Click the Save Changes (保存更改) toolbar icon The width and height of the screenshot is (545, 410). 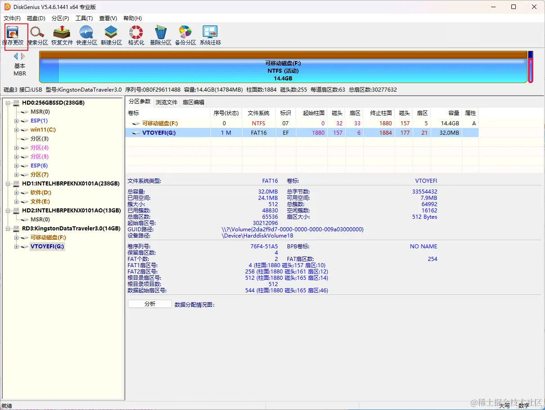[13, 35]
